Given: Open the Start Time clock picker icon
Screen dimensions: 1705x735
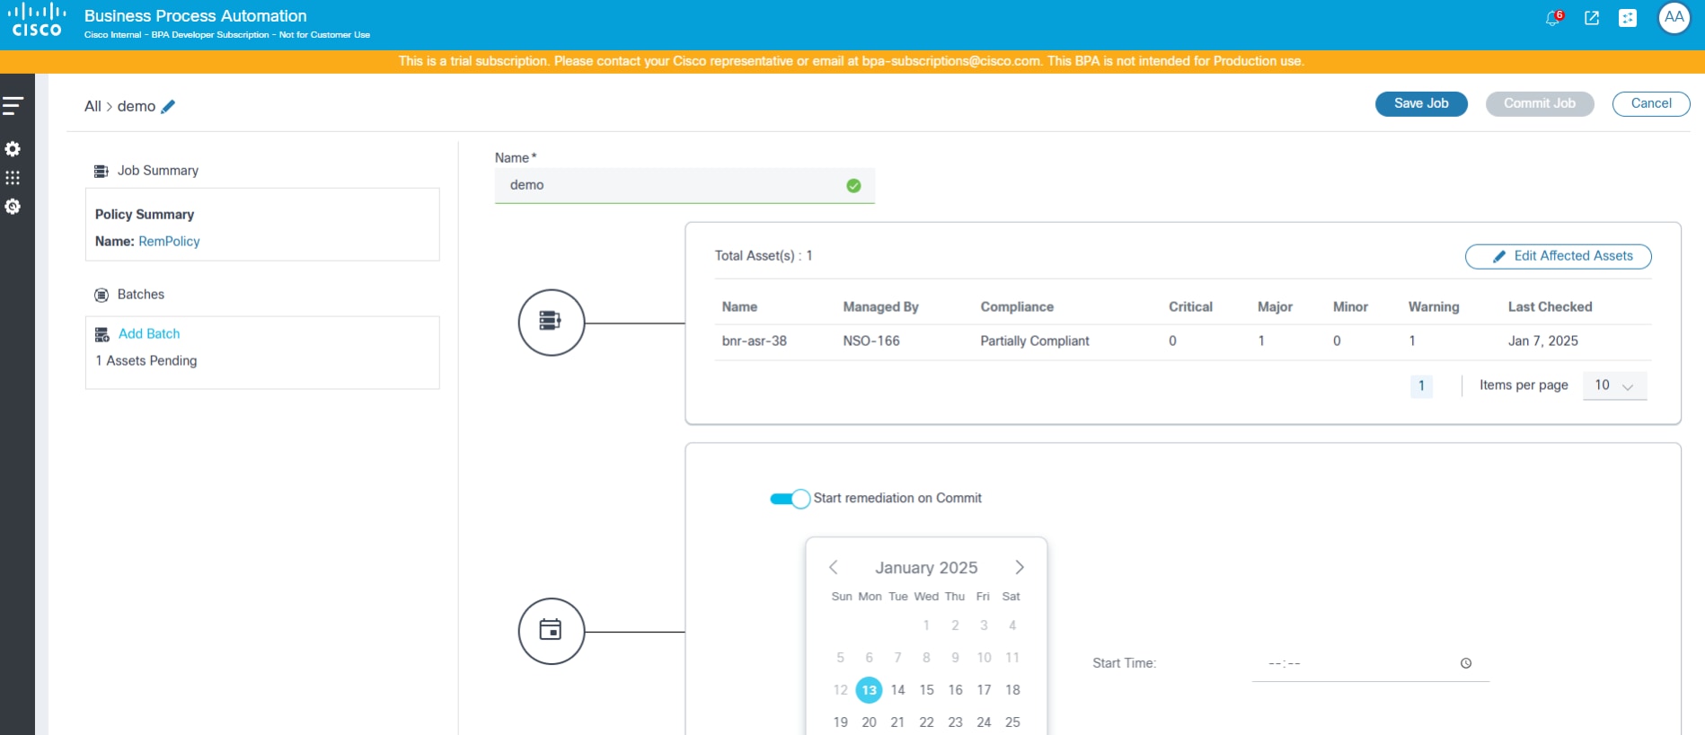Looking at the screenshot, I should [x=1466, y=663].
